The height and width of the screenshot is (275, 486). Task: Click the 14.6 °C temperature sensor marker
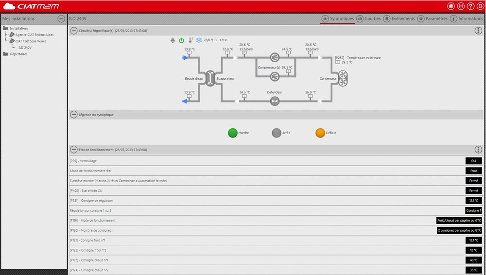[244, 96]
